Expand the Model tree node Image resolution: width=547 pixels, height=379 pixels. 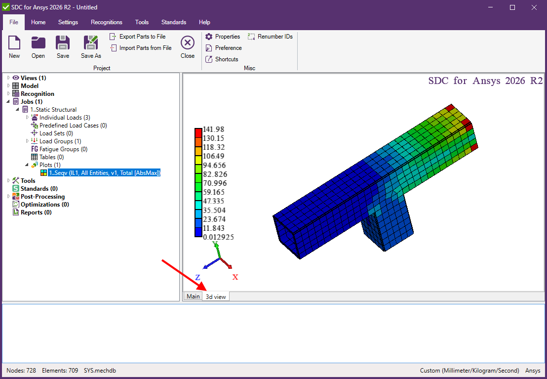click(x=9, y=86)
